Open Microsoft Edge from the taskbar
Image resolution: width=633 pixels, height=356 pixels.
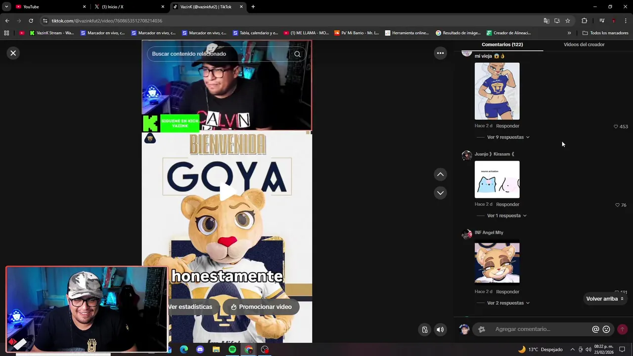tap(184, 350)
